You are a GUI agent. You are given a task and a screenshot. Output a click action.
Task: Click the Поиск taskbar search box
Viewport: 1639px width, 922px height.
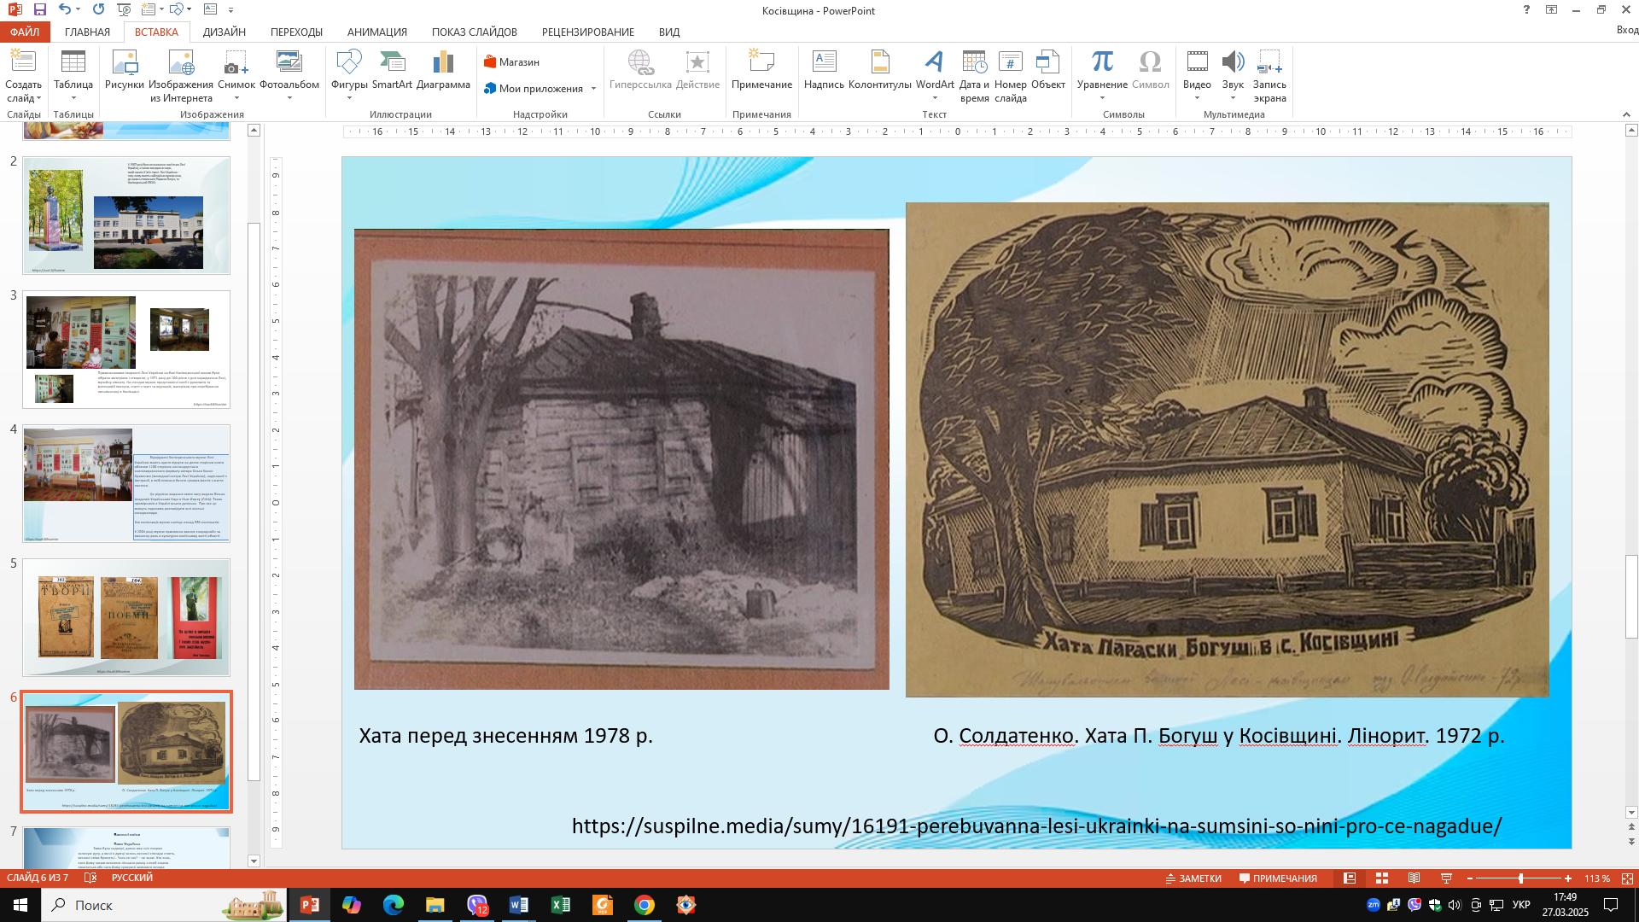click(162, 905)
